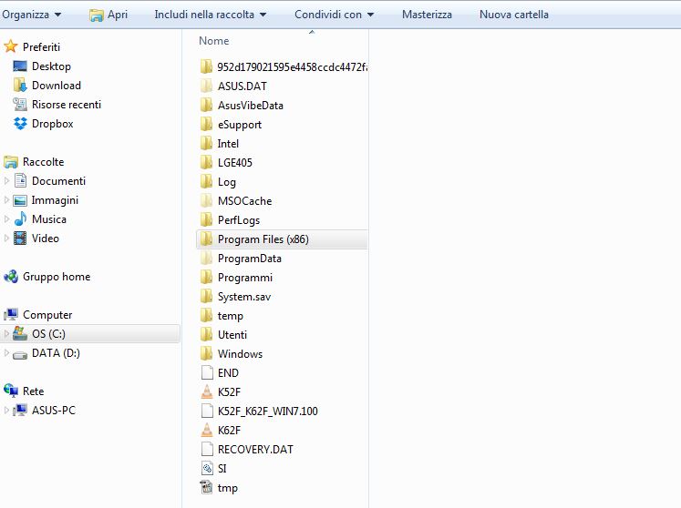681x508 pixels.
Task: Click the Video film icon
Action: click(x=20, y=239)
